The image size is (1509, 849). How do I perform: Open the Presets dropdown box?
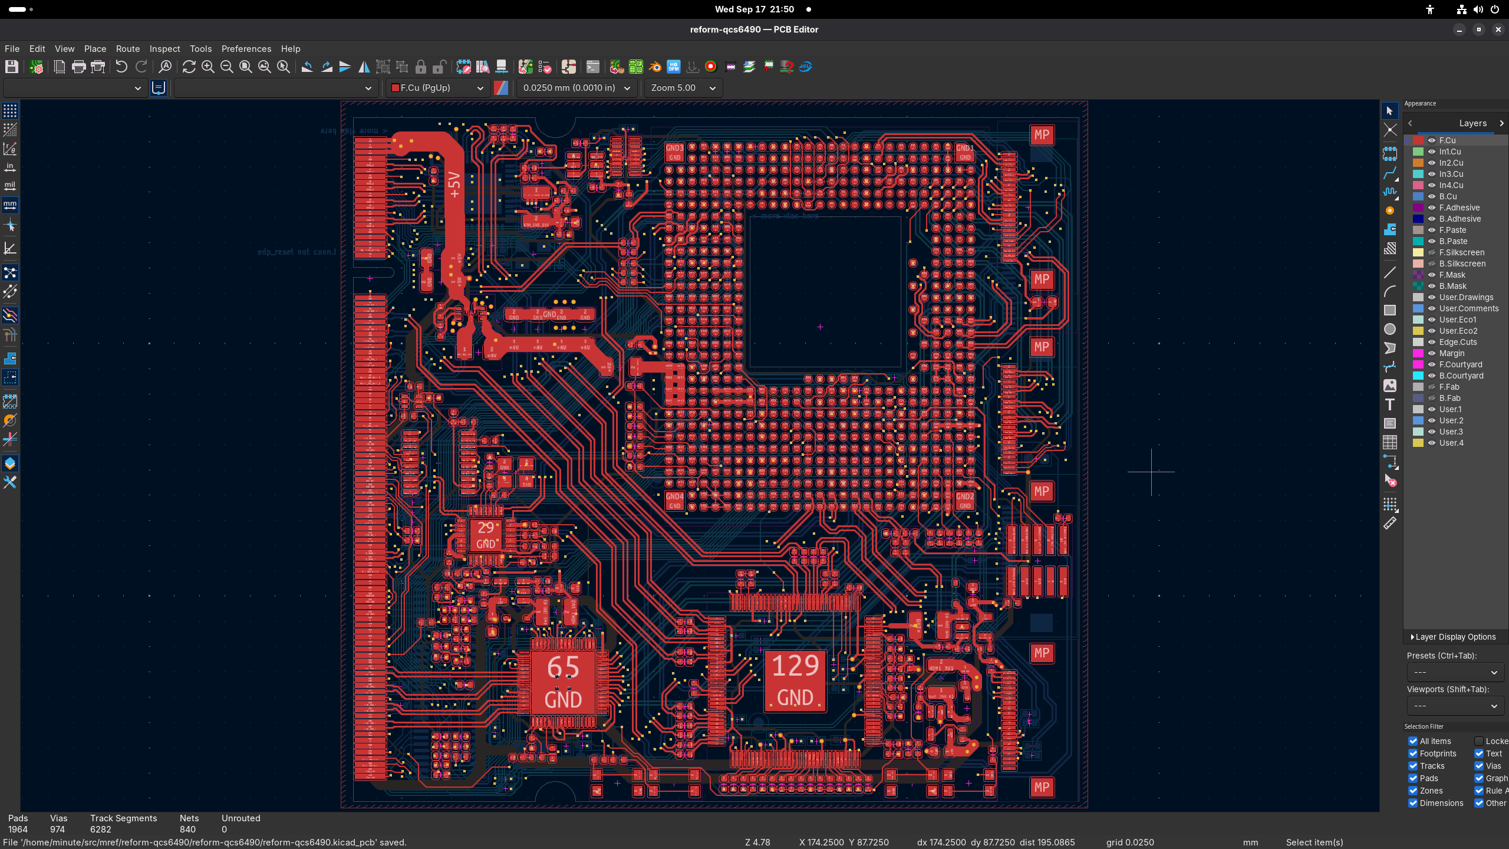[x=1455, y=672]
